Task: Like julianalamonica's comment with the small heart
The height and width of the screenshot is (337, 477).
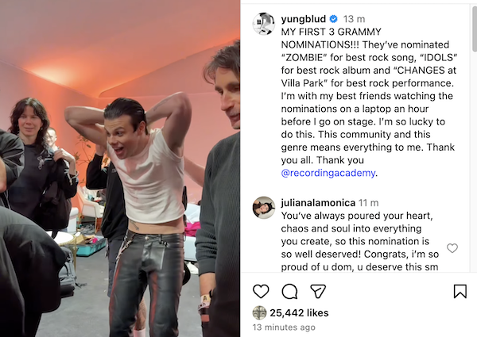Action: pos(452,248)
